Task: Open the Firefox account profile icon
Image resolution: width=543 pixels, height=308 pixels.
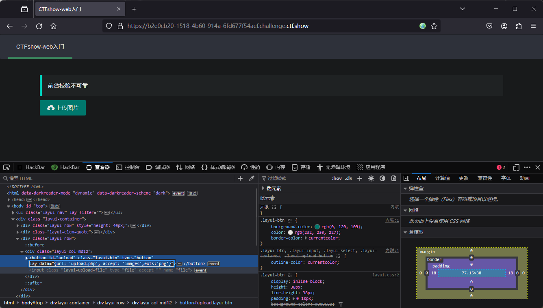Action: coord(504,26)
